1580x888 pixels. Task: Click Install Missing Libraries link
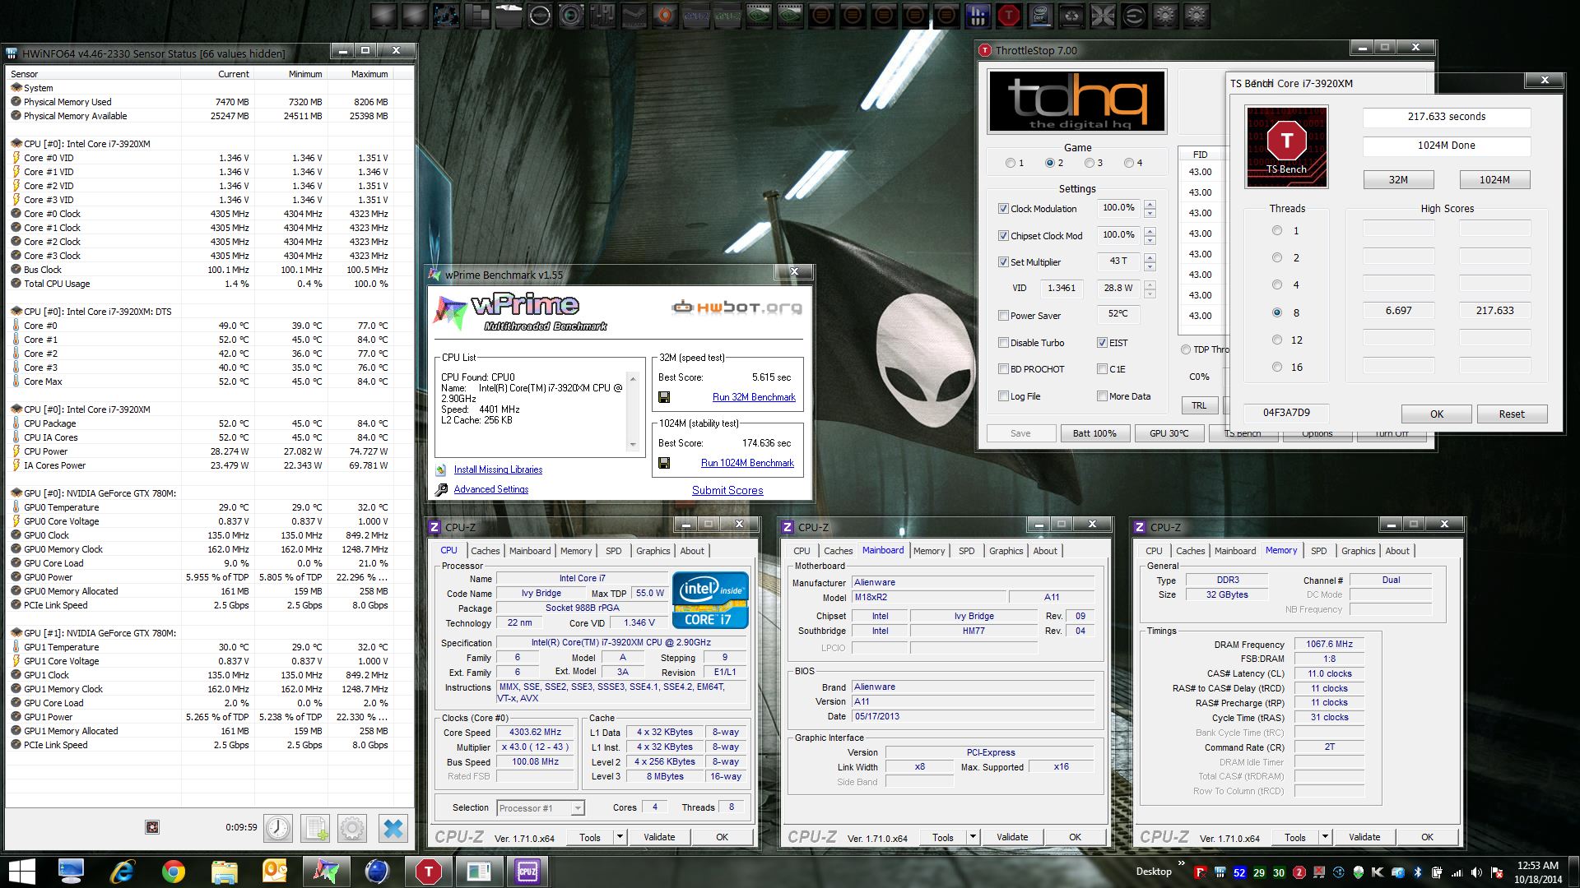coord(498,469)
